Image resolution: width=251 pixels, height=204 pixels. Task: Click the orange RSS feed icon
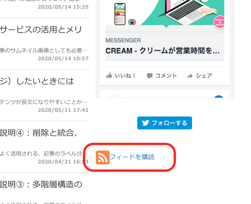click(103, 157)
